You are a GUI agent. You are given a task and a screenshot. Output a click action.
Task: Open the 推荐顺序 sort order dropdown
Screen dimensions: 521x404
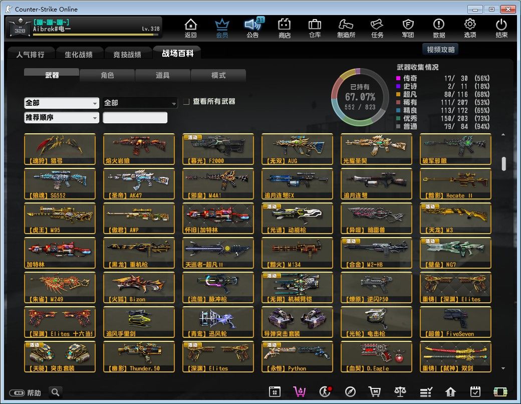click(62, 117)
